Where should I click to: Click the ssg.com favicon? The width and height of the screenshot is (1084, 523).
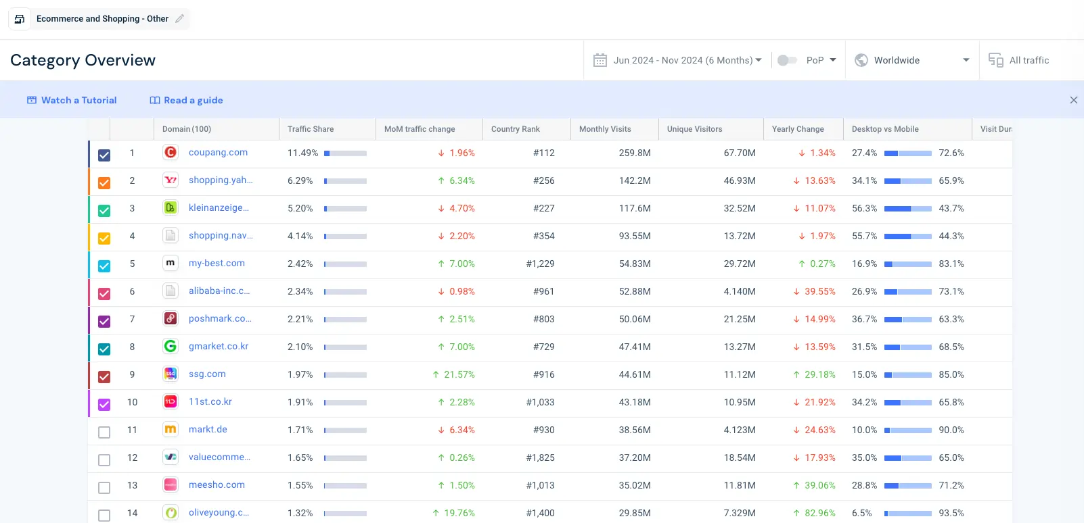click(x=171, y=374)
